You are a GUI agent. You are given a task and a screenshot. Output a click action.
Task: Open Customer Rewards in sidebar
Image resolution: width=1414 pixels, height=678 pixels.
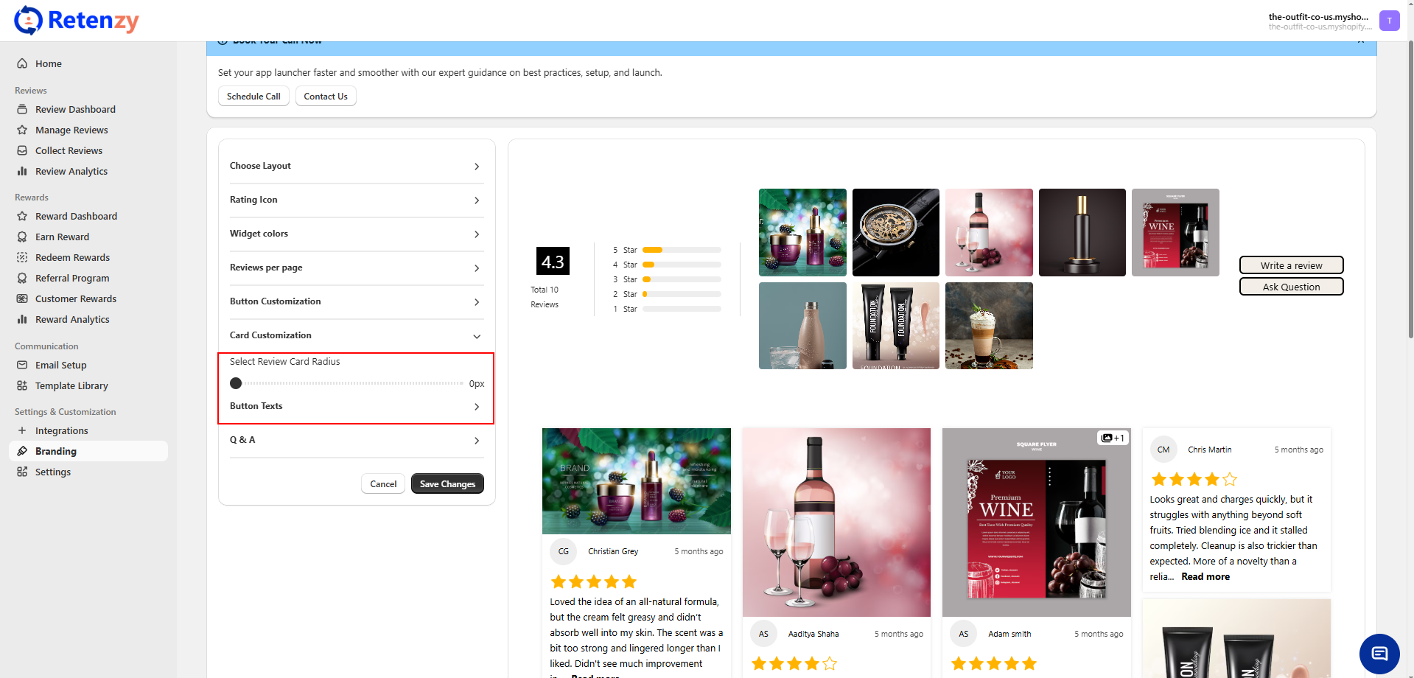(x=76, y=299)
